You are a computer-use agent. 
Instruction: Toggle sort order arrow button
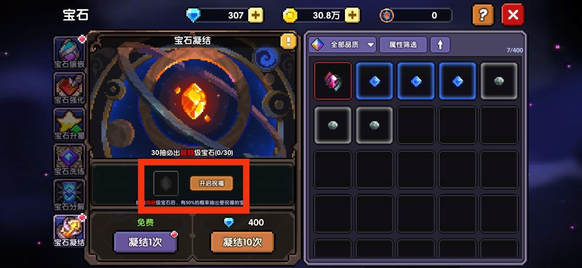(x=440, y=45)
